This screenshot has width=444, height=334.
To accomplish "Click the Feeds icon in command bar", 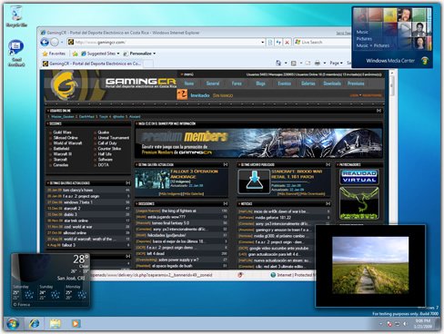I will (x=294, y=64).
